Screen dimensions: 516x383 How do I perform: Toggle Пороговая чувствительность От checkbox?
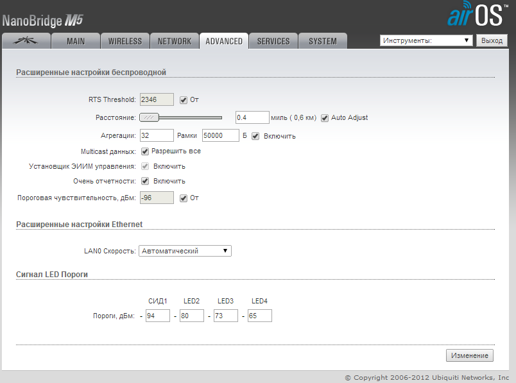tap(184, 198)
